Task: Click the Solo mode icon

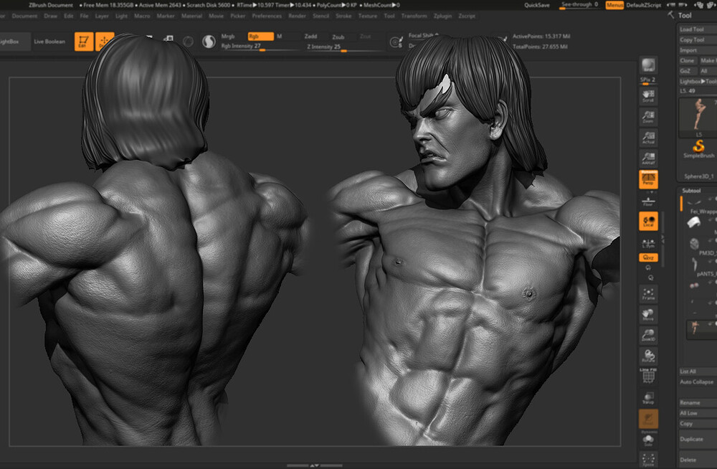Action: click(x=648, y=440)
